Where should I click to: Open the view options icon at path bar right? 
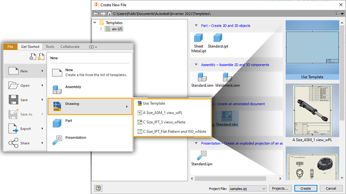[339, 14]
